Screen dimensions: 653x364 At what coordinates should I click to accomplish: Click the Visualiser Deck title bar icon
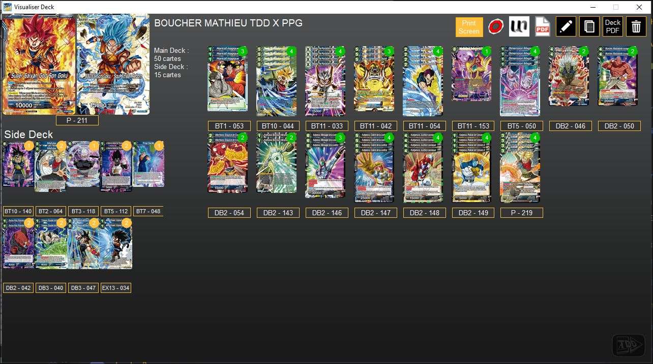[x=6, y=7]
